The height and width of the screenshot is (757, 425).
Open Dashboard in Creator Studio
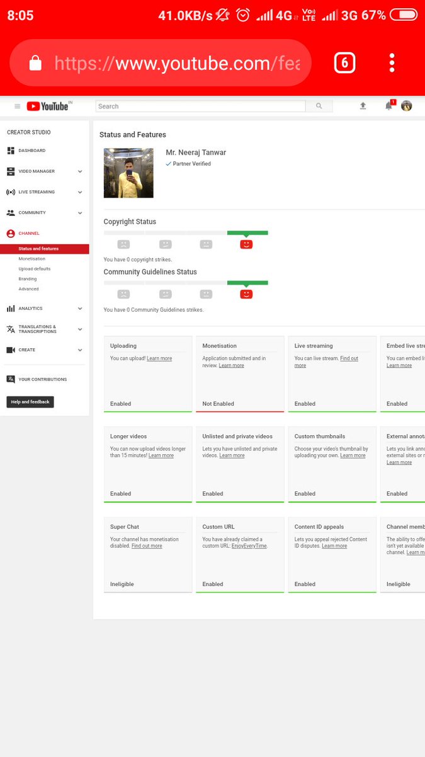tap(32, 151)
